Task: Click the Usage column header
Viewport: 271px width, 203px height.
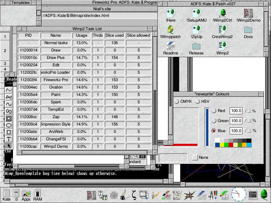Action: click(82, 35)
